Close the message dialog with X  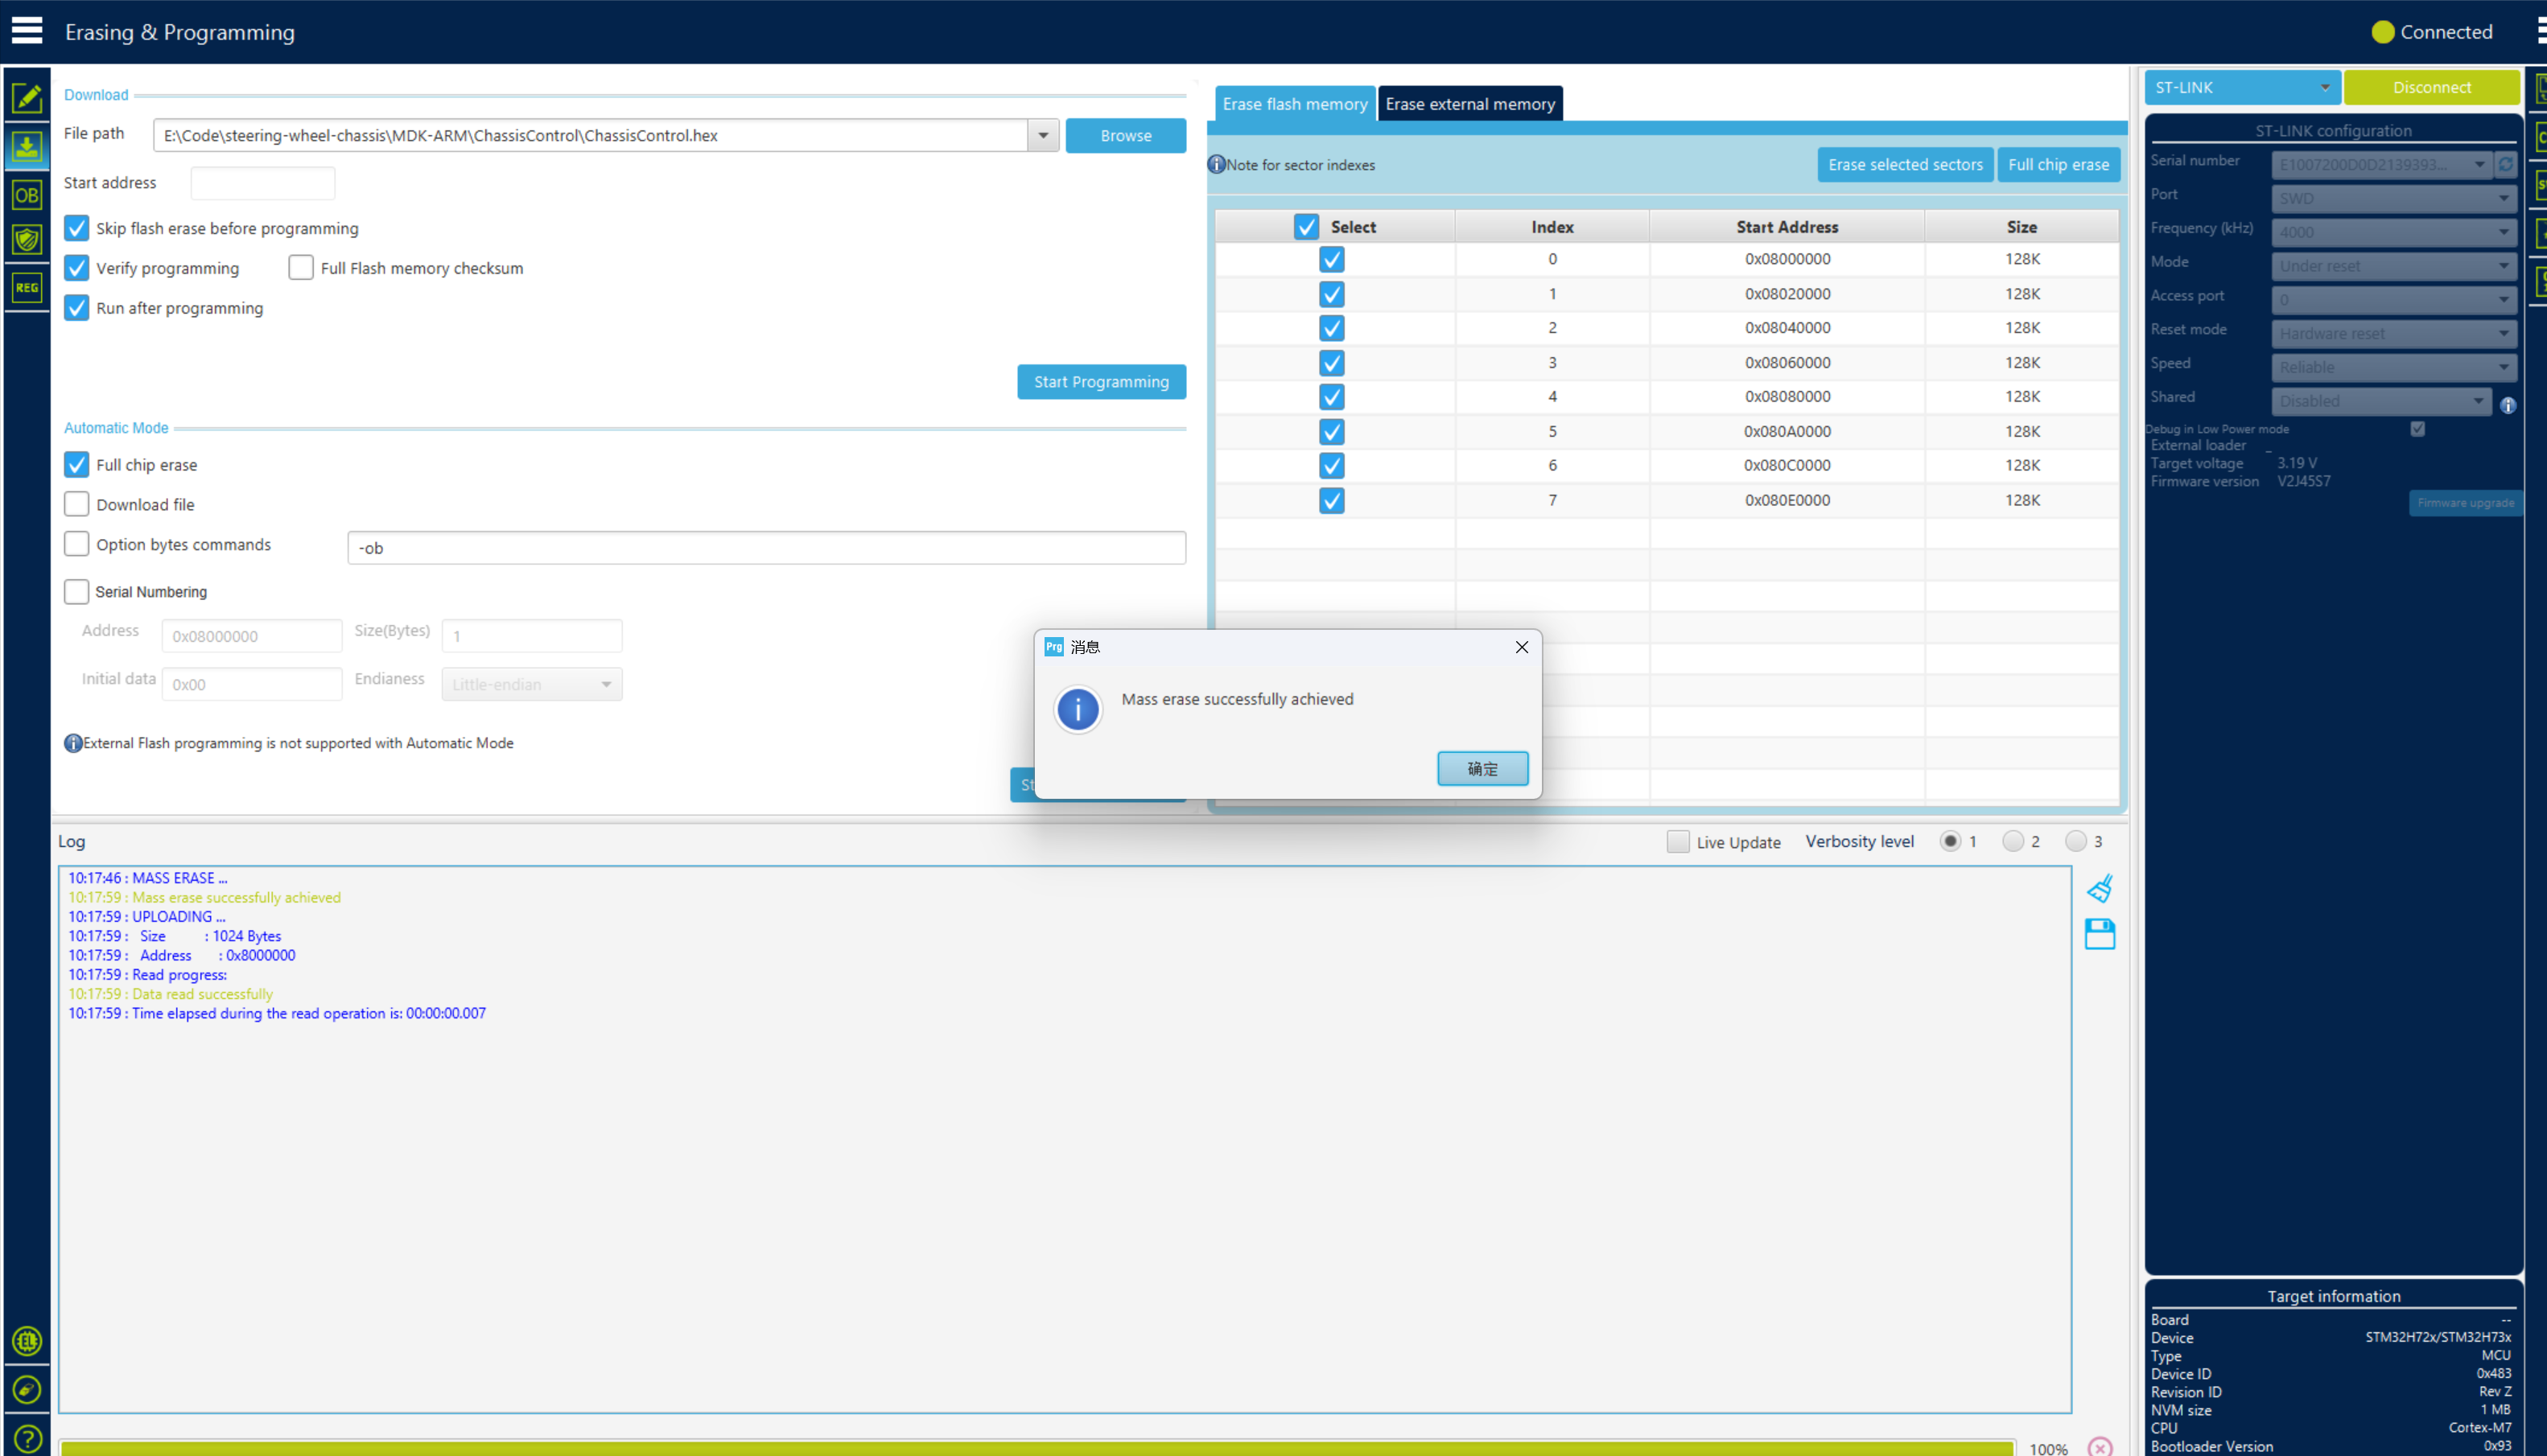click(x=1522, y=647)
